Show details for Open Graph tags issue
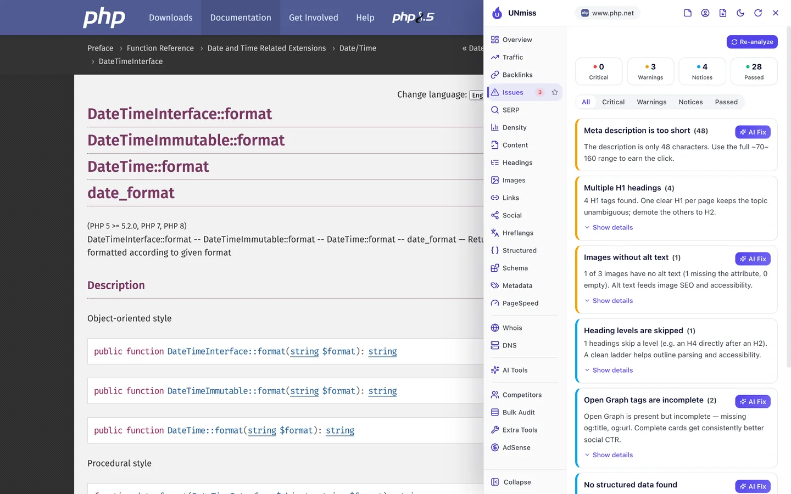 point(609,455)
